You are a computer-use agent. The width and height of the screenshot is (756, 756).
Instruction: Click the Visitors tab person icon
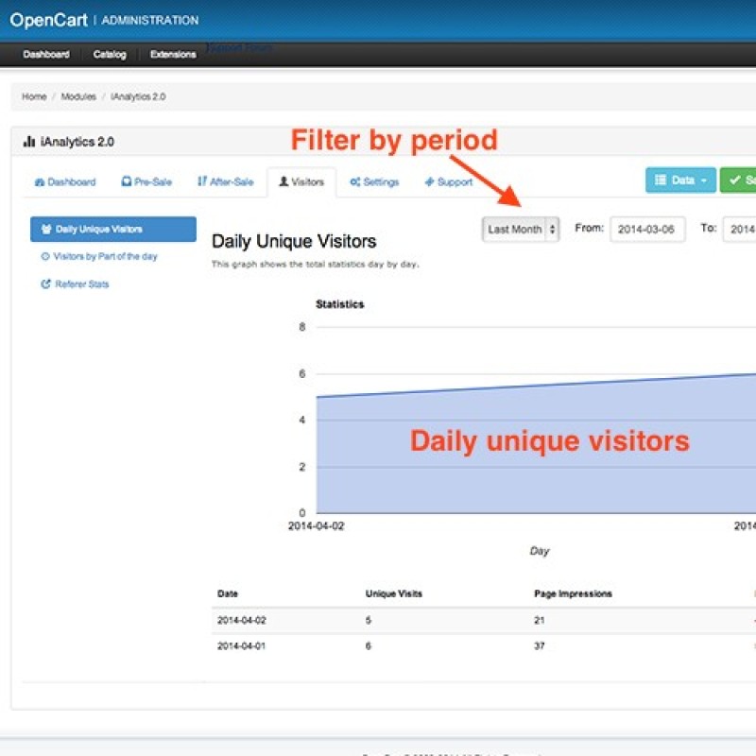click(x=283, y=182)
